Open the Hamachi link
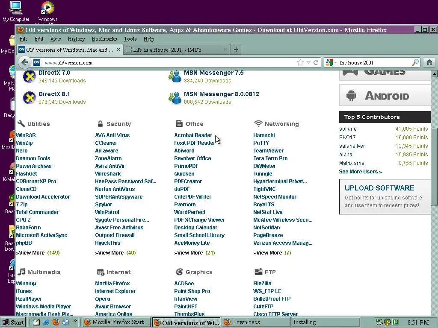The width and height of the screenshot is (438, 328). coord(264,135)
